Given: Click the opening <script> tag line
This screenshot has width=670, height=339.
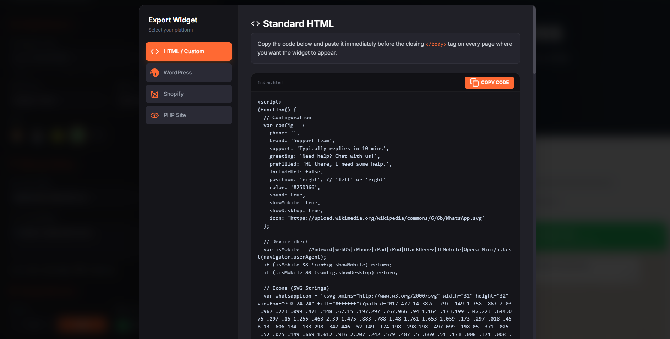Looking at the screenshot, I should pos(269,102).
